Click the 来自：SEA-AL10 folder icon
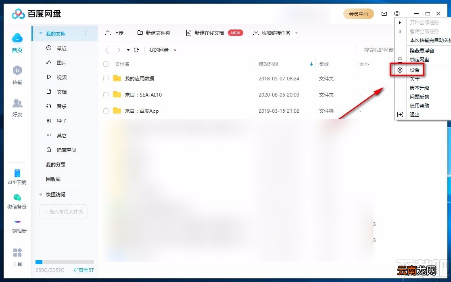This screenshot has width=451, height=282. [117, 95]
